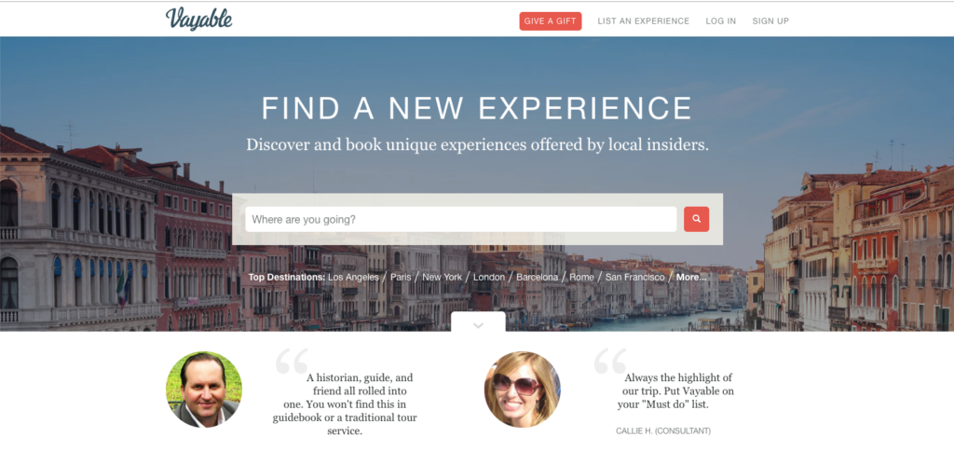The height and width of the screenshot is (451, 954).
Task: Open the LIST AN EXPERIENCE page
Action: (643, 20)
